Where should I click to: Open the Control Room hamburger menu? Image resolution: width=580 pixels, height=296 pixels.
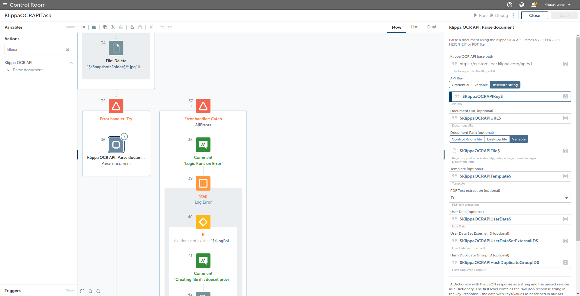[5, 5]
